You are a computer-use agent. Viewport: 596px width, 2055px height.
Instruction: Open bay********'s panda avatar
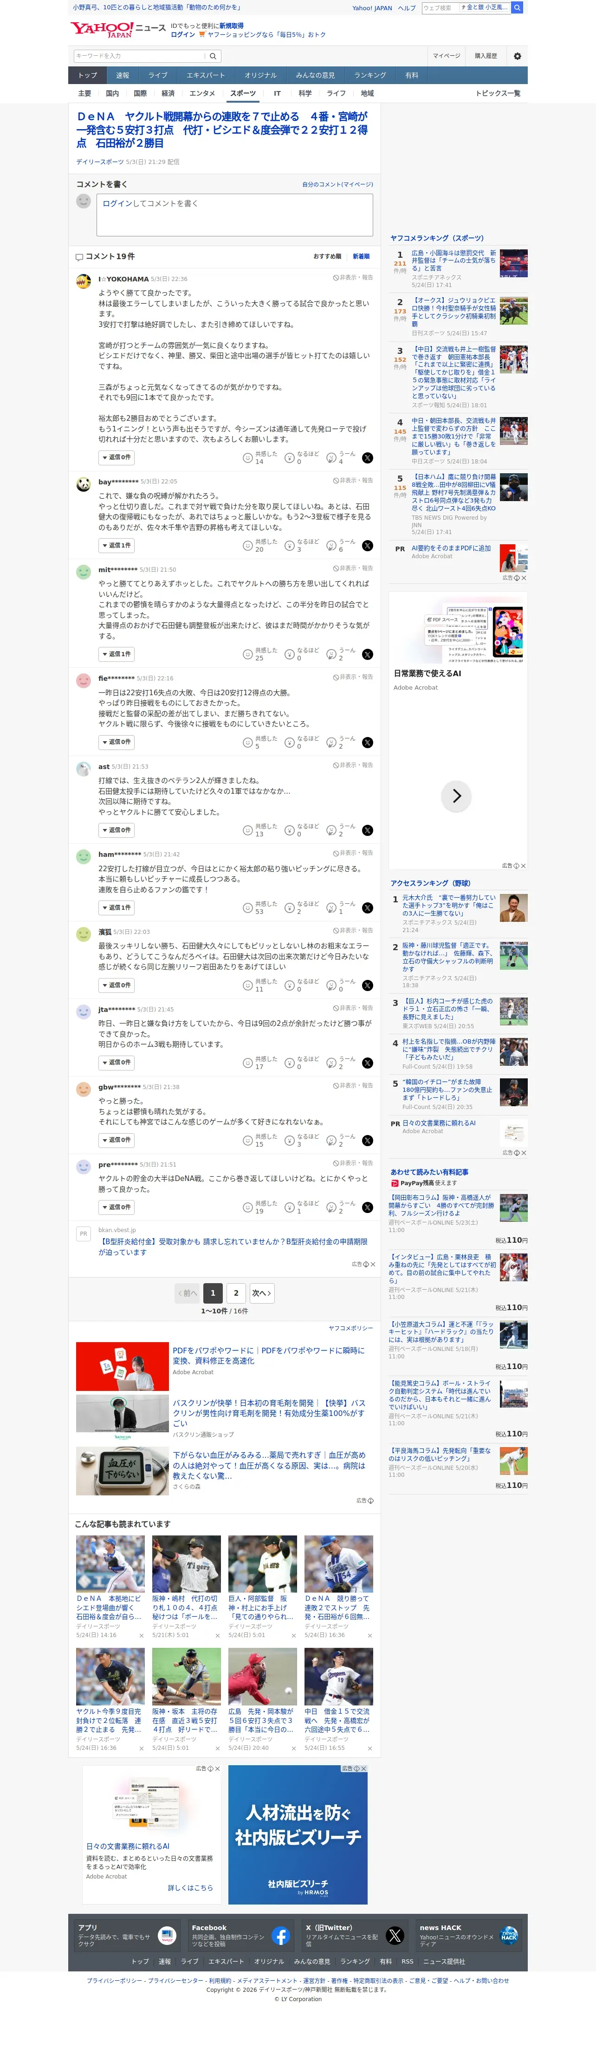(83, 483)
